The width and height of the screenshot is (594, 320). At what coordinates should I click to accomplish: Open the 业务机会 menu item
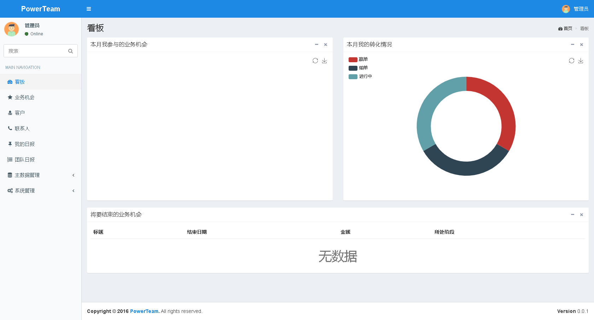tap(41, 97)
